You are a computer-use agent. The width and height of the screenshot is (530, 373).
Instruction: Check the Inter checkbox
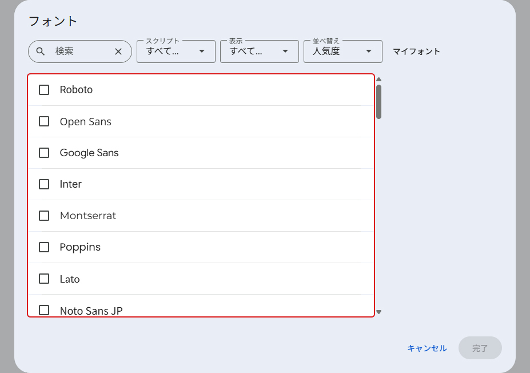click(x=44, y=184)
